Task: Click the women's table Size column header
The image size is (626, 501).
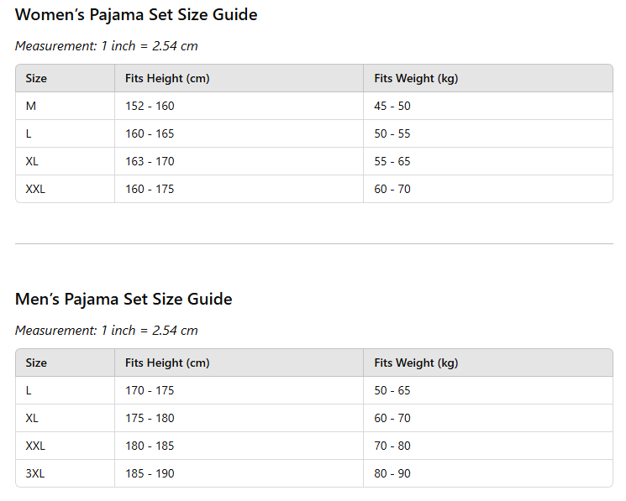Action: pyautogui.click(x=36, y=79)
